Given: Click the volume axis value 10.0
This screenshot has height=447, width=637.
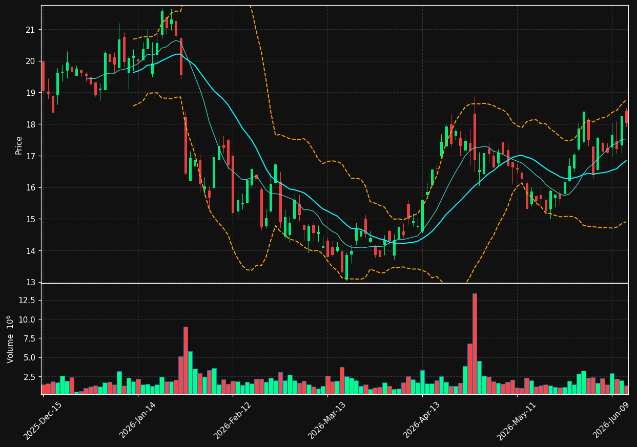Looking at the screenshot, I should click(x=28, y=320).
